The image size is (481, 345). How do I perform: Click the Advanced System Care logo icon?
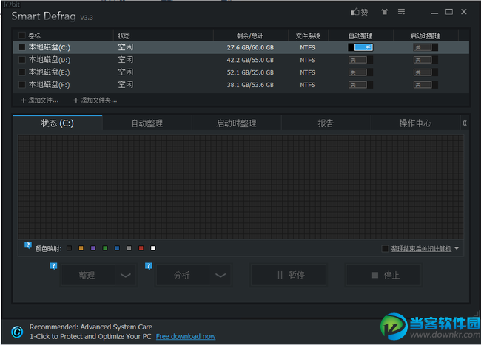point(17,332)
